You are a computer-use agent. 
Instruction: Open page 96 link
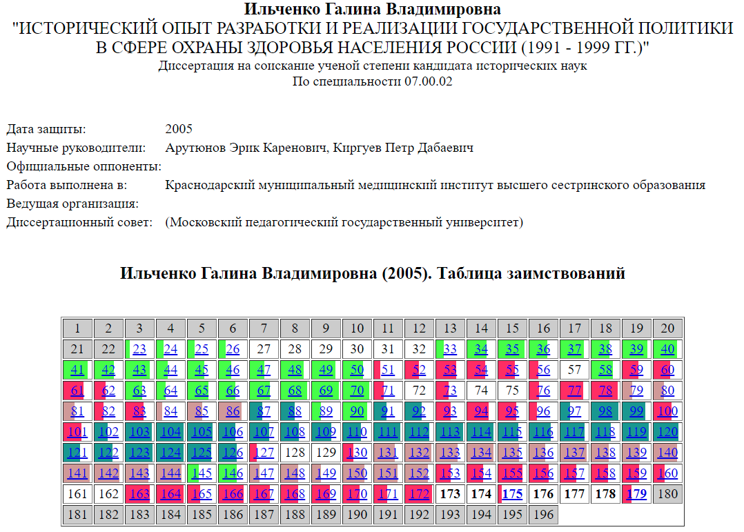(543, 411)
